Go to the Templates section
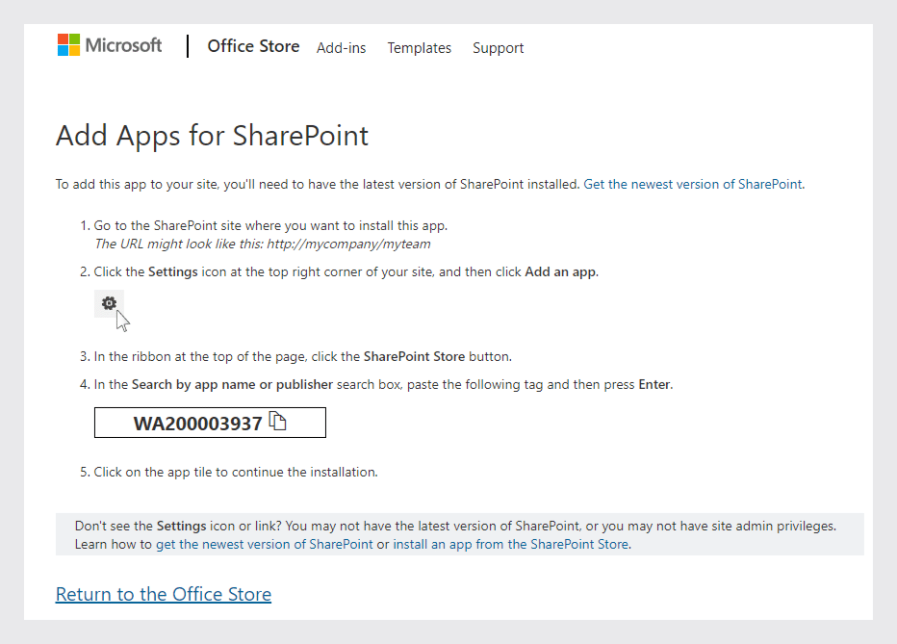 pyautogui.click(x=420, y=48)
